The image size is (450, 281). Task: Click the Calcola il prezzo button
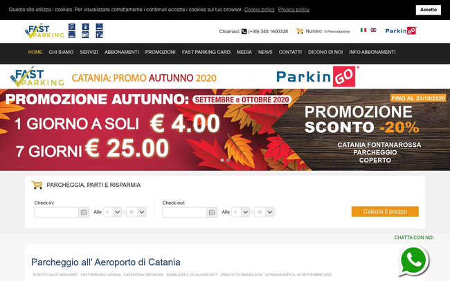[x=385, y=212]
